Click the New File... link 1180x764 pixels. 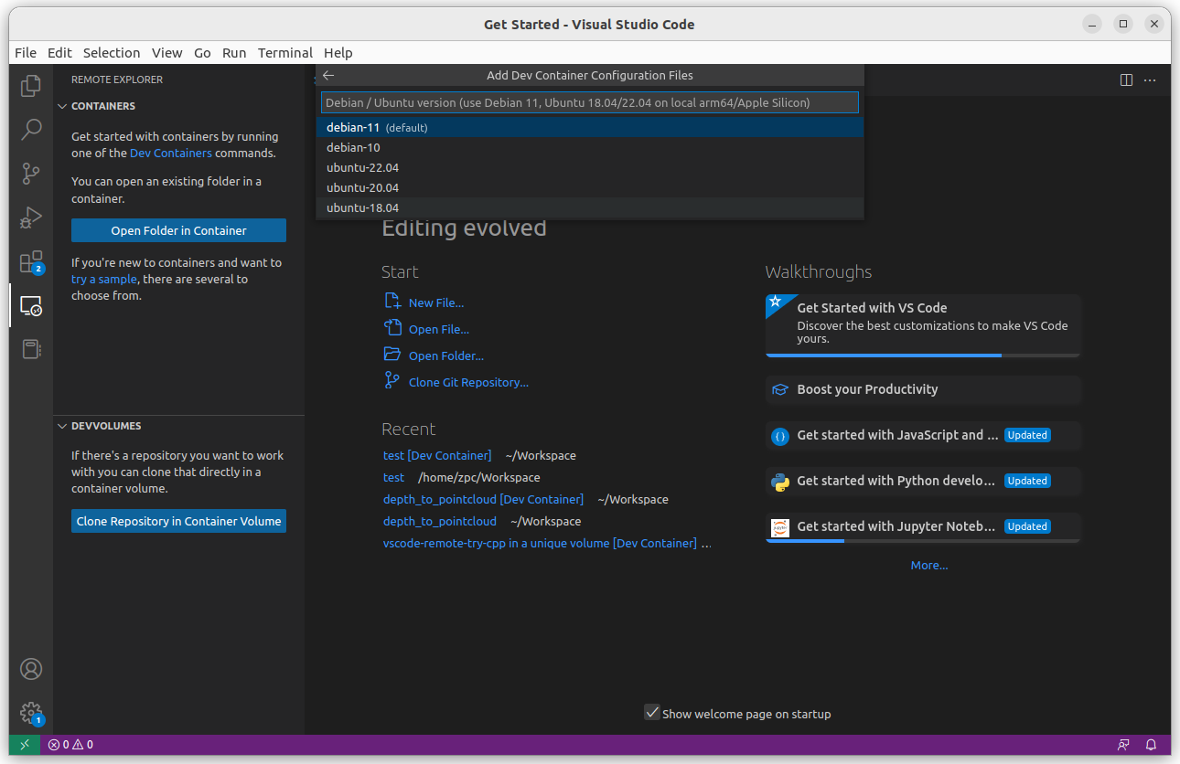point(436,302)
